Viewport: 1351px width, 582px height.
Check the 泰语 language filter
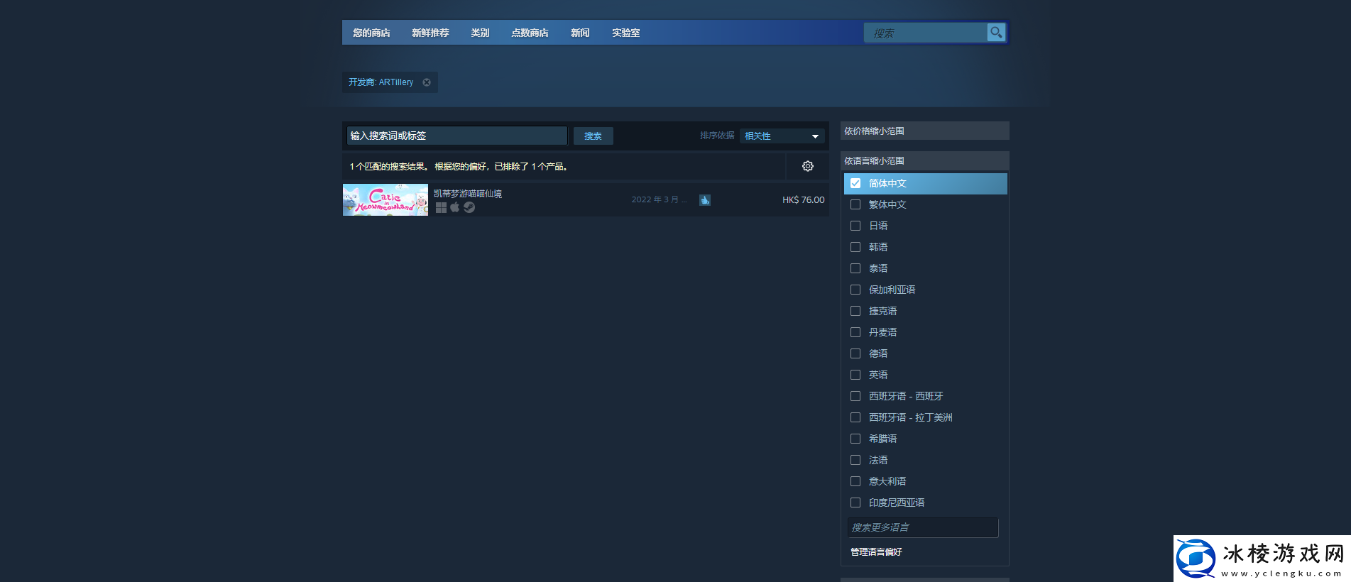tap(855, 268)
